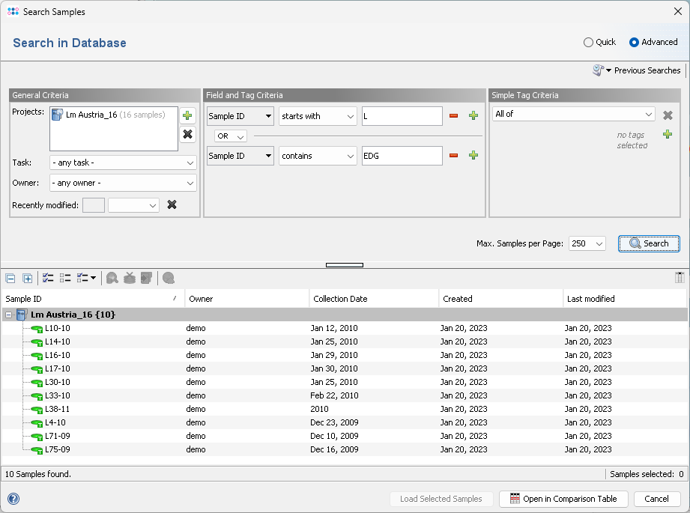The width and height of the screenshot is (690, 513).
Task: Collapse the Lm Austria_16 tree group
Action: point(8,315)
